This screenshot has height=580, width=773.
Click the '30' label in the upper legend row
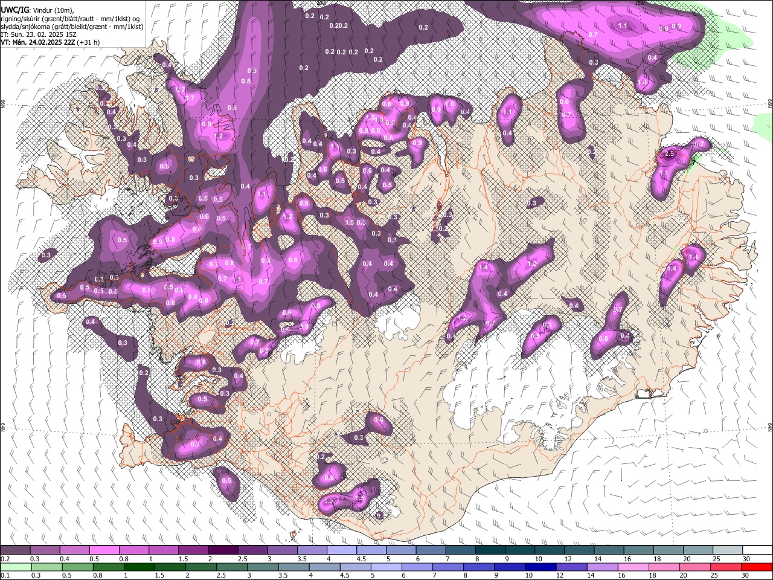coord(746,559)
